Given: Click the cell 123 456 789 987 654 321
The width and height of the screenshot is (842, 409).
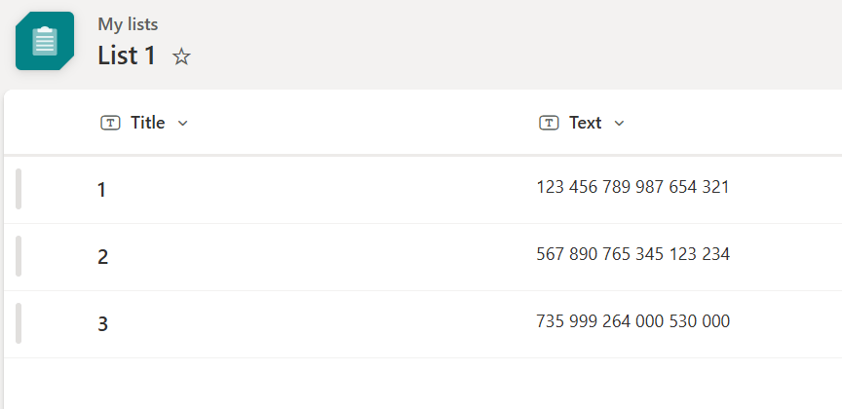Looking at the screenshot, I should [x=632, y=187].
